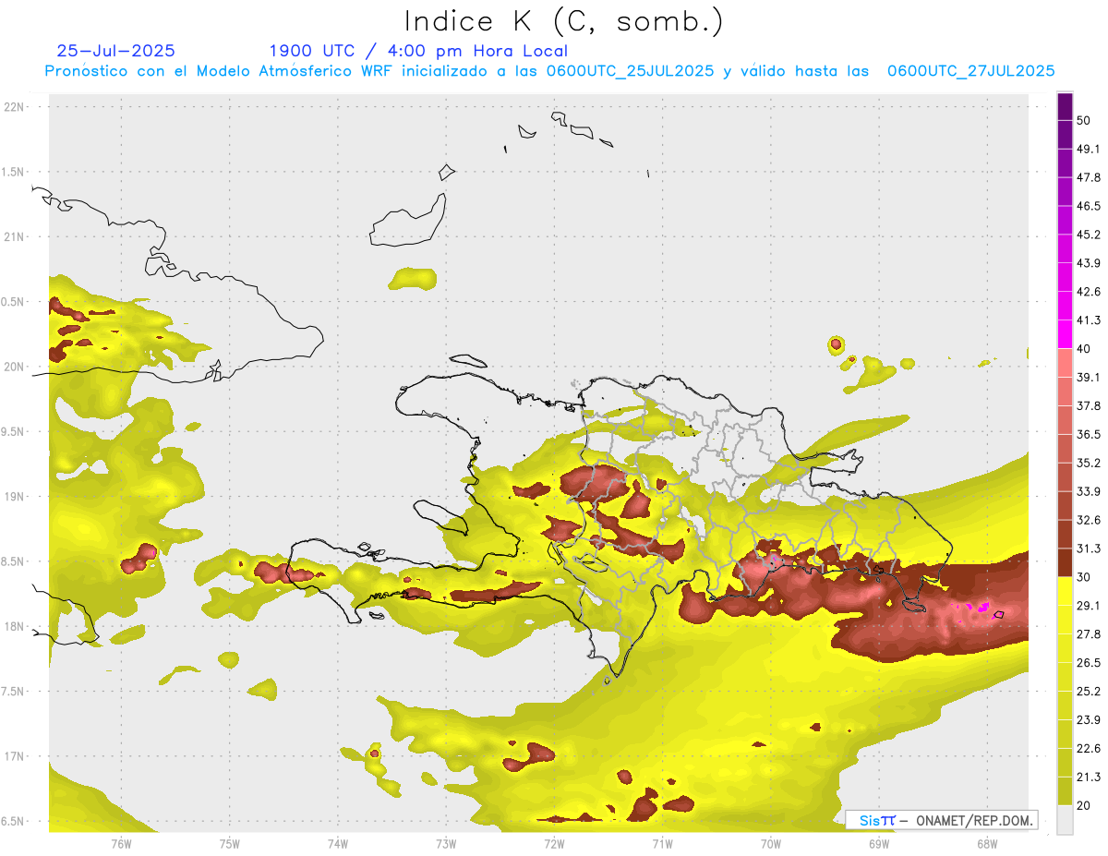Screen dimensions: 1108x856
Task: Click the bright yellow swatch between 29.1 and 30
Action: 1065,592
